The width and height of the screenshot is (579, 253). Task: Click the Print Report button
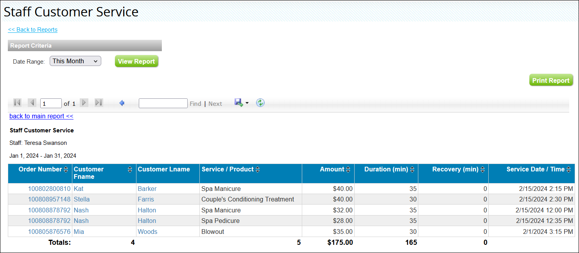pos(551,80)
